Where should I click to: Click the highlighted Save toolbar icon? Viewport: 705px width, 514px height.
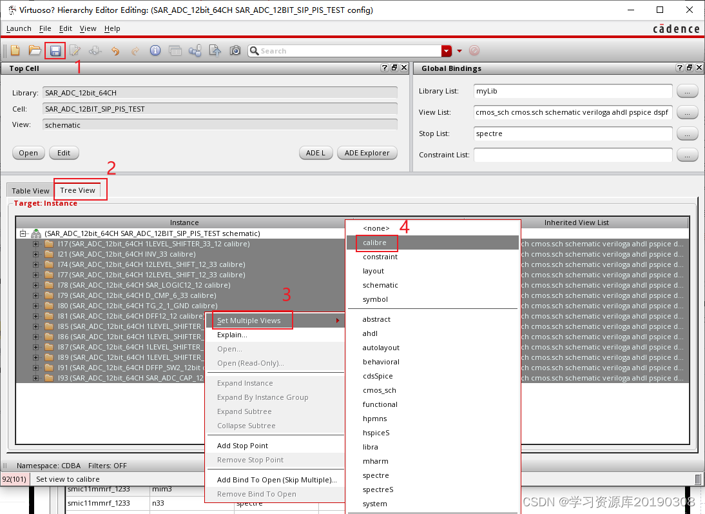coord(55,50)
